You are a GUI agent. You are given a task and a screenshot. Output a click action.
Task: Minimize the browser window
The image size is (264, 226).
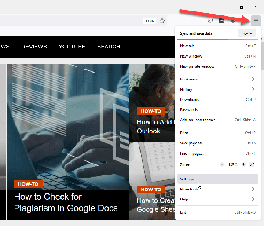click(x=227, y=7)
